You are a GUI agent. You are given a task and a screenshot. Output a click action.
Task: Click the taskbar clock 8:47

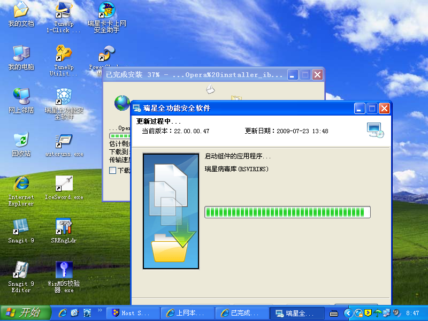[412, 313]
